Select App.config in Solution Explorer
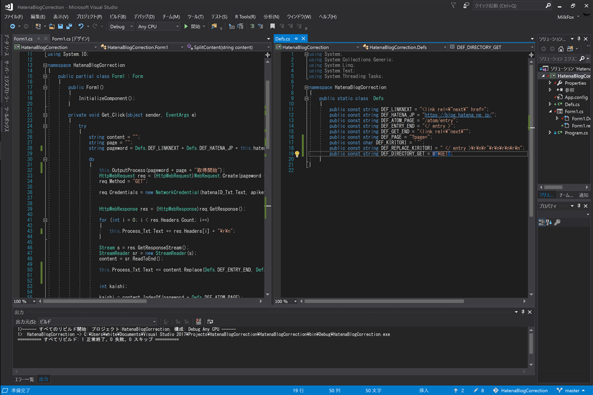The height and width of the screenshot is (395, 593). click(576, 97)
